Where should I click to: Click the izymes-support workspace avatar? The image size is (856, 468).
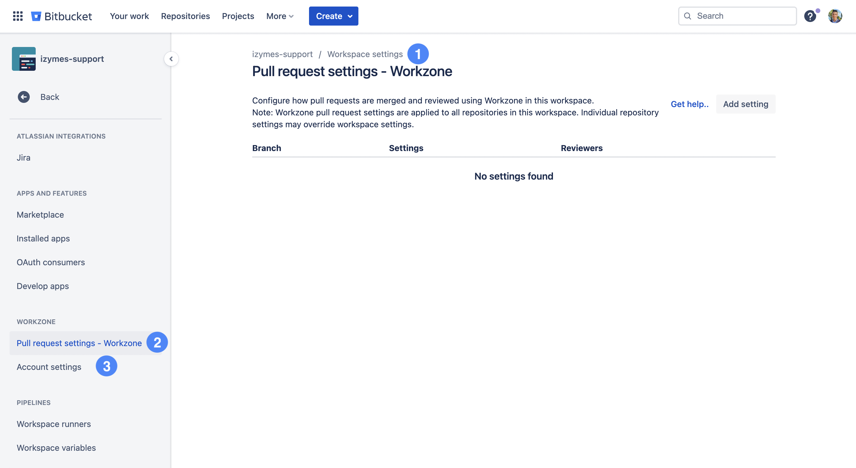point(24,59)
